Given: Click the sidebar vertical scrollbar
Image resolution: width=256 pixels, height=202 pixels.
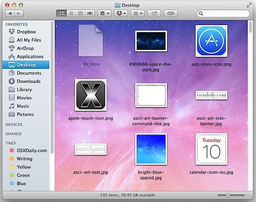Looking at the screenshot, I should 52,88.
